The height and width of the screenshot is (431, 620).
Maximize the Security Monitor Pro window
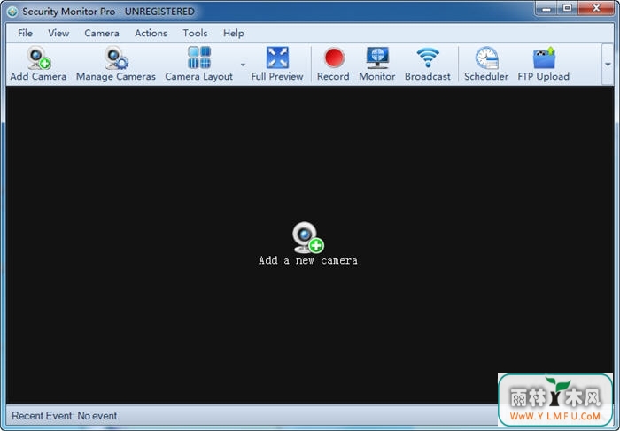click(x=568, y=8)
